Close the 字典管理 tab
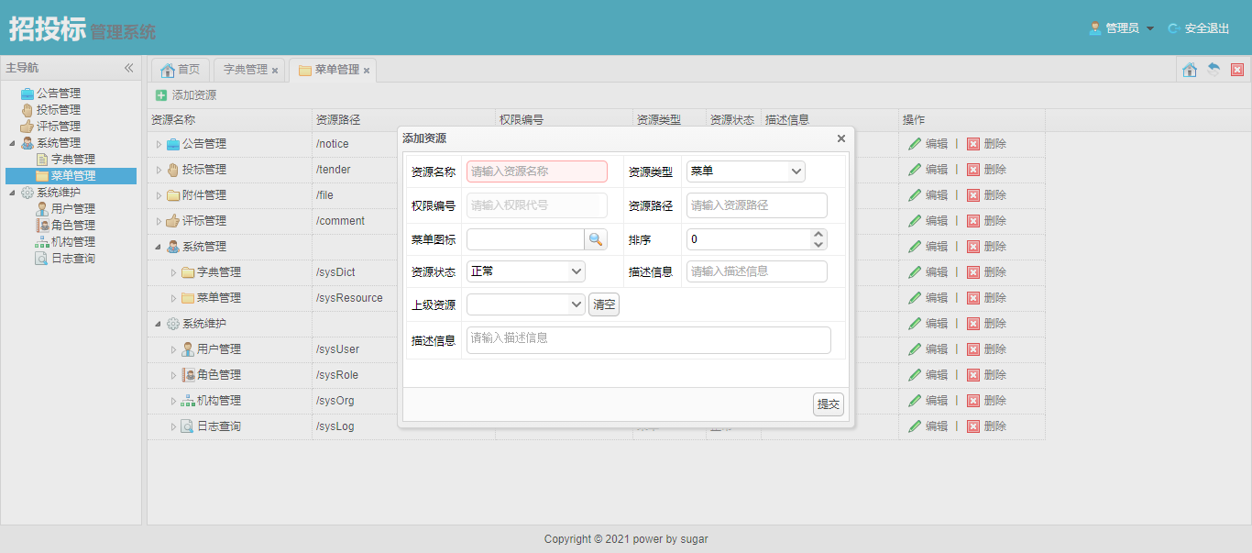This screenshot has height=553, width=1252. (x=275, y=71)
